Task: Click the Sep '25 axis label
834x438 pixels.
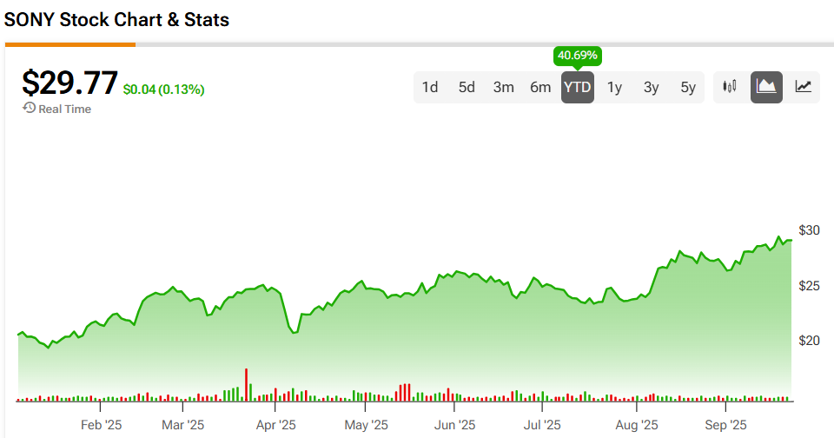Action: [x=725, y=425]
